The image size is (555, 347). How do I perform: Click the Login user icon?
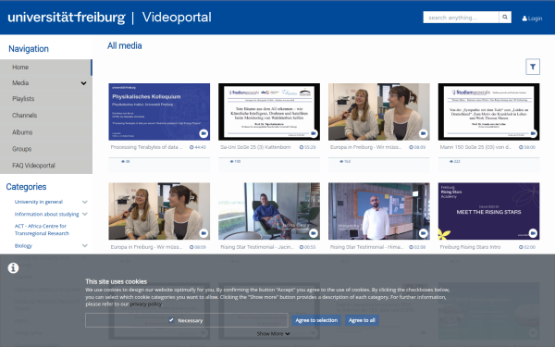point(524,19)
